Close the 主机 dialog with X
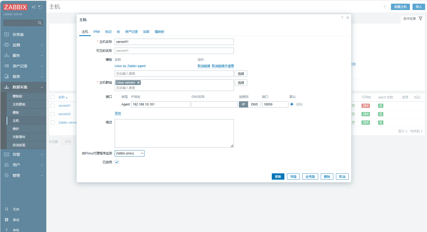 [x=348, y=18]
